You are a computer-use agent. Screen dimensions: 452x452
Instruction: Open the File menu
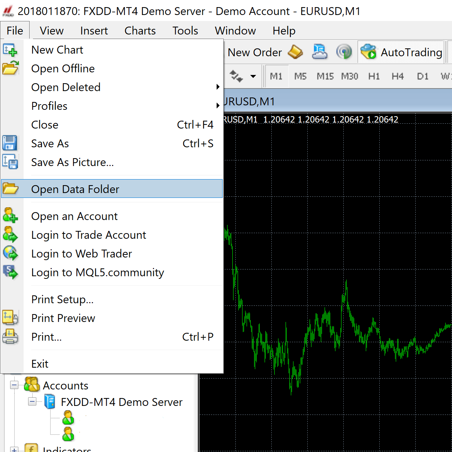click(x=15, y=30)
